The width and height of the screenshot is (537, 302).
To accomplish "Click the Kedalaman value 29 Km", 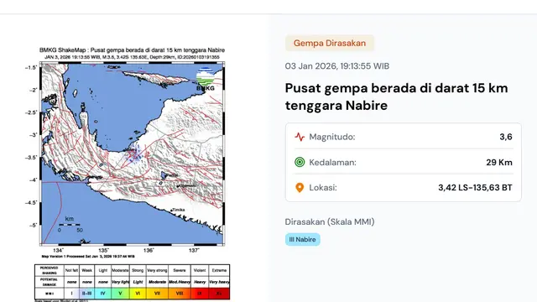I will [x=499, y=162].
